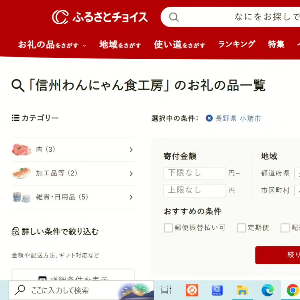Image resolution: width=300 pixels, height=300 pixels.
Task: Click the 上限なし maximum donation field
Action: (194, 191)
